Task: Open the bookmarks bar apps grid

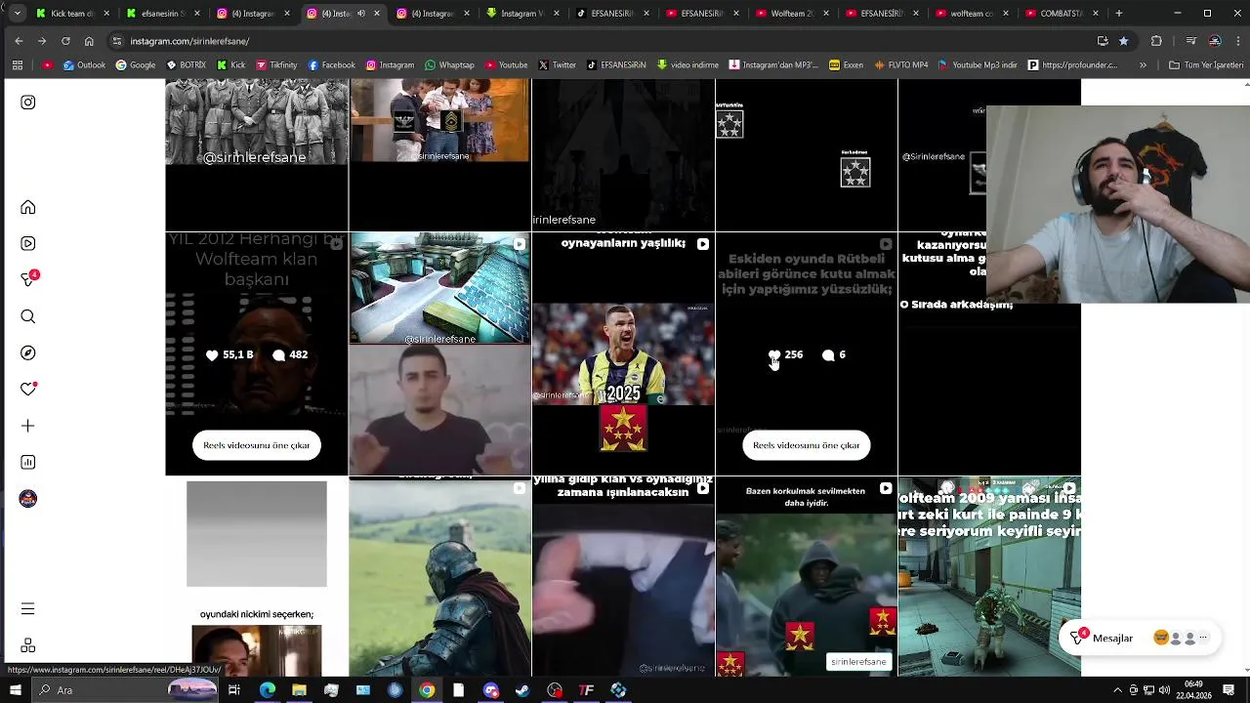Action: coord(18,65)
